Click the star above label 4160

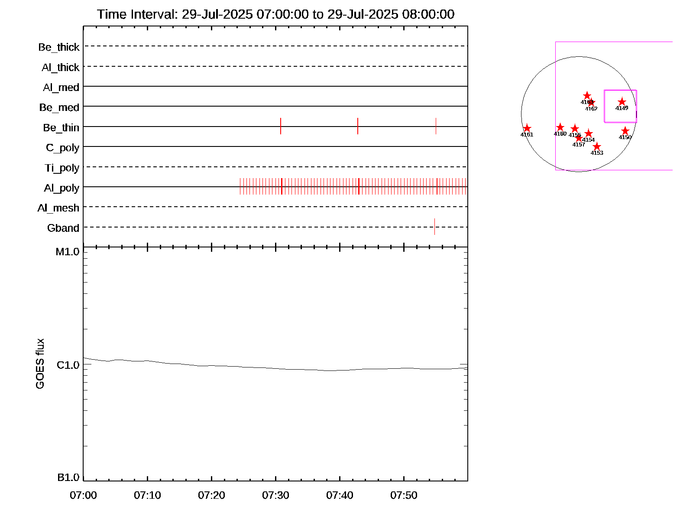click(560, 128)
